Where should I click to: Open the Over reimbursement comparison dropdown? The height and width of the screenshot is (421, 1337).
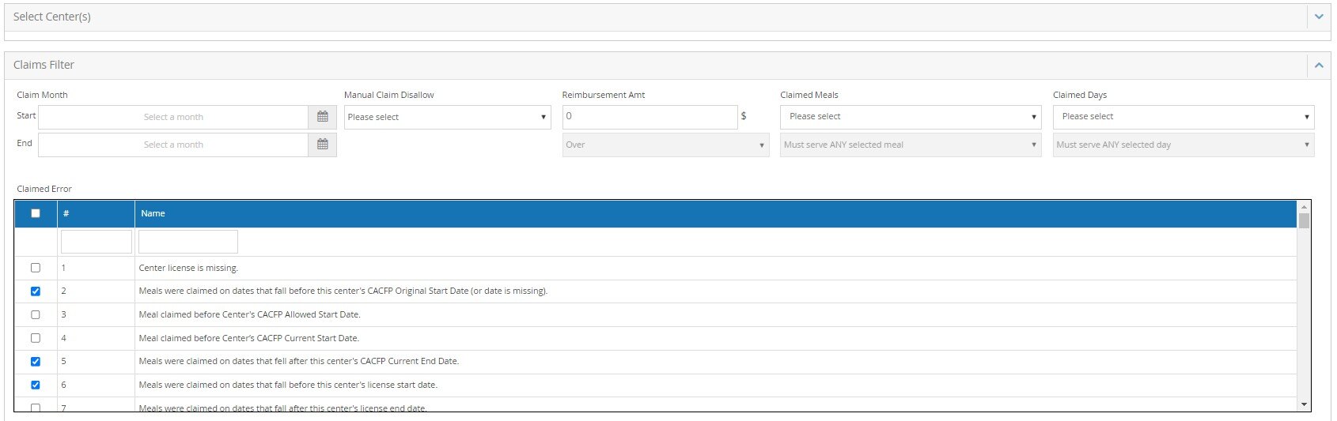pos(665,145)
